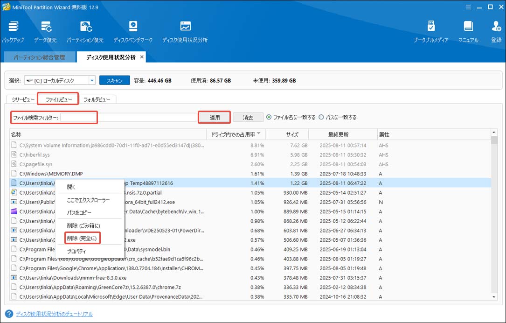Open the drive selection dropdown
This screenshot has height=323, width=506.
[x=92, y=80]
